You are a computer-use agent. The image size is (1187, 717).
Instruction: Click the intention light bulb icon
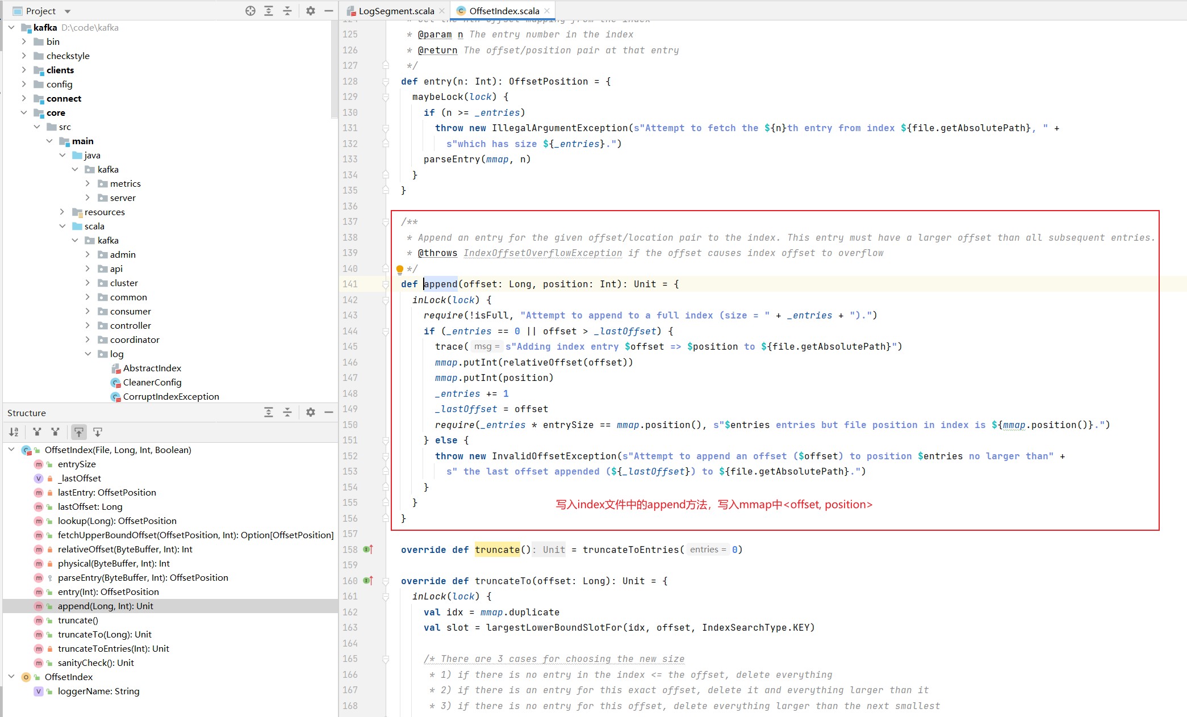pyautogui.click(x=399, y=269)
